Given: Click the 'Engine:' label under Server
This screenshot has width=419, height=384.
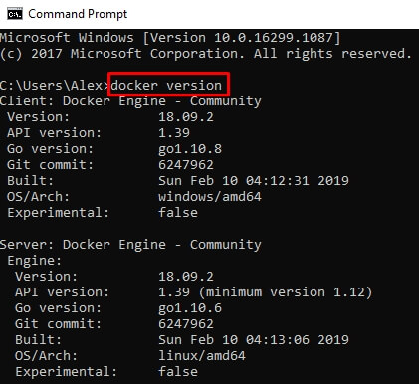Looking at the screenshot, I should (x=35, y=261).
